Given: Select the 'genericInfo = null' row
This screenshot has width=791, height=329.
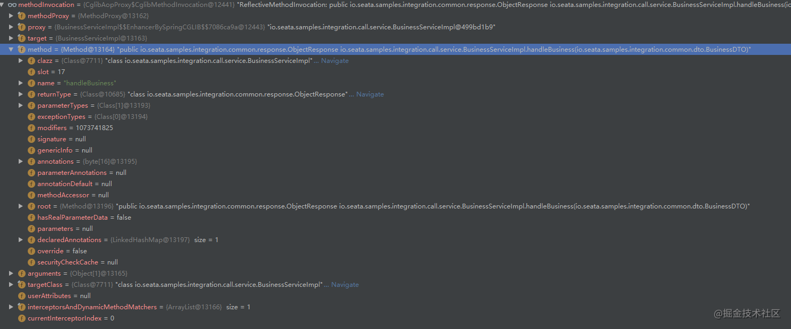Looking at the screenshot, I should pos(395,150).
